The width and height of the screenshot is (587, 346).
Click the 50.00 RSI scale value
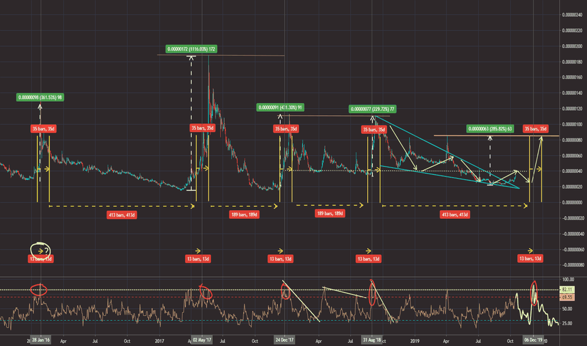567,309
